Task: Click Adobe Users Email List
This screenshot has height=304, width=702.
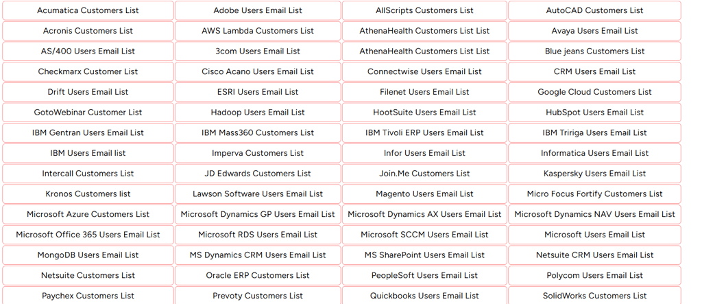Action: (x=258, y=10)
